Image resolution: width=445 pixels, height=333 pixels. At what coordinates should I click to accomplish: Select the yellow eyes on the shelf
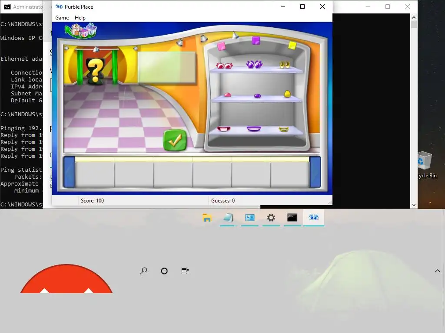coord(285,65)
